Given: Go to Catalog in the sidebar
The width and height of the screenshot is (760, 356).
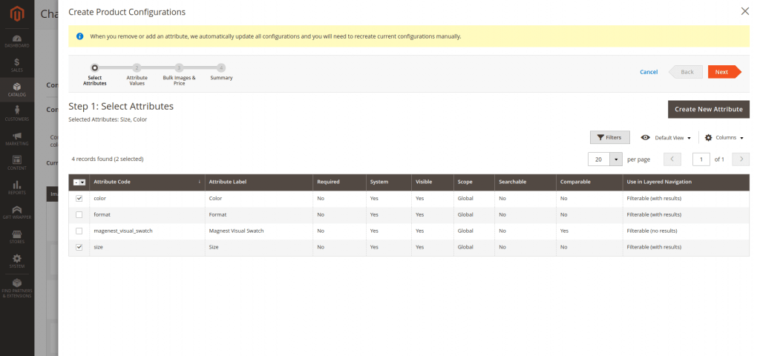Looking at the screenshot, I should coord(16,90).
